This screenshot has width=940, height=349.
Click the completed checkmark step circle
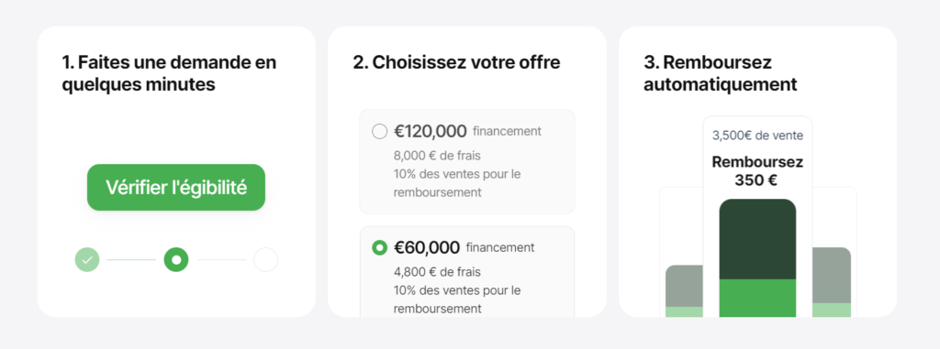(x=87, y=260)
